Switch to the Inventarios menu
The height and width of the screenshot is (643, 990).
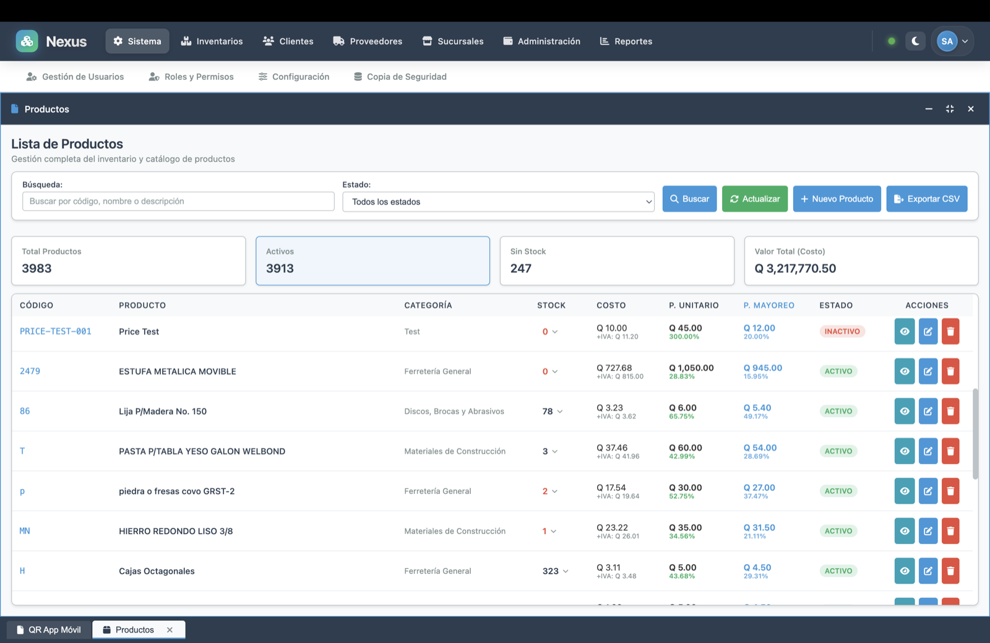point(212,41)
